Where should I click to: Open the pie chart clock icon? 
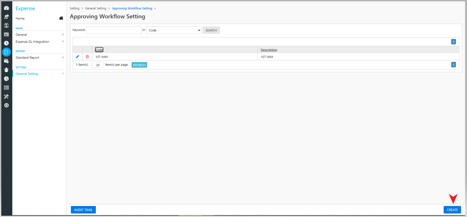tap(6, 79)
